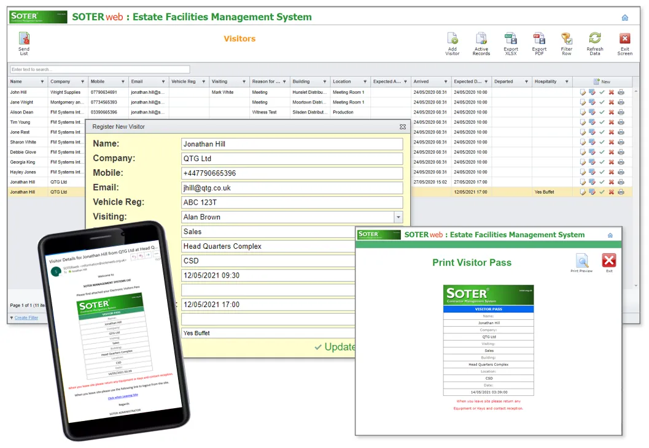The image size is (649, 448).
Task: Click New in the grid header
Action: pos(602,82)
